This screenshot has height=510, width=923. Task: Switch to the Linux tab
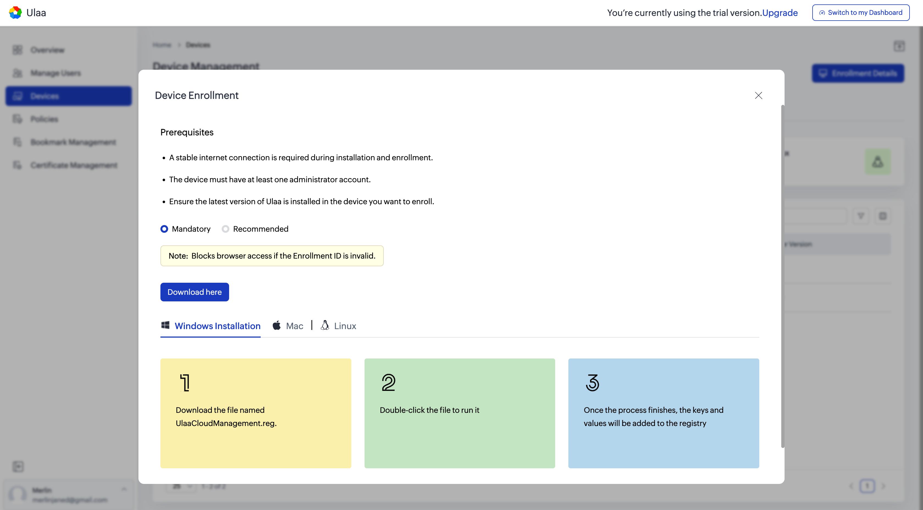click(x=345, y=326)
